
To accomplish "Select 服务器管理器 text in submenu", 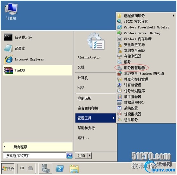I will pyautogui.click(x=134, y=68).
